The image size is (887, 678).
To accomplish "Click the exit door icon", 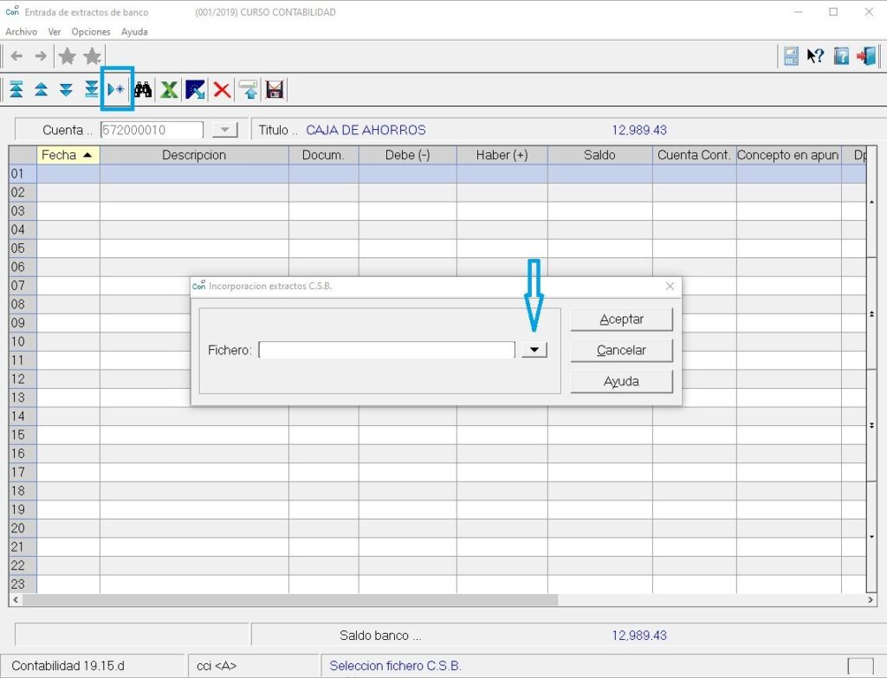I will 866,56.
